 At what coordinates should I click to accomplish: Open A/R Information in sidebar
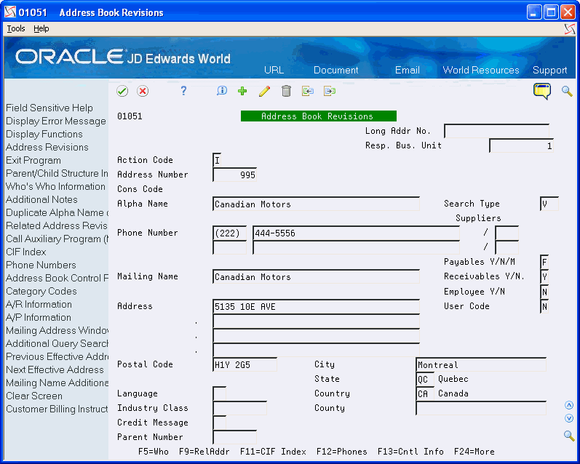[x=39, y=304]
